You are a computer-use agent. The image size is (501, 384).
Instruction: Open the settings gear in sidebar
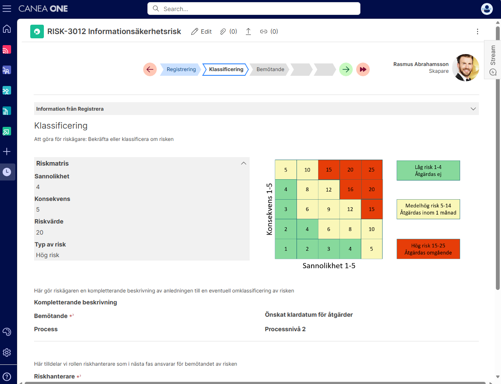7,352
